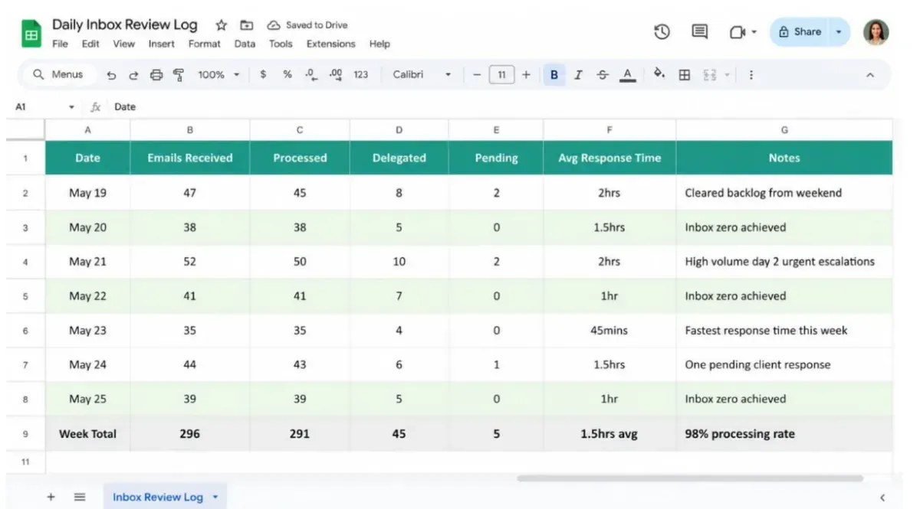Screen dimensions: 920x509
Task: Open the fill color bucket
Action: [659, 75]
